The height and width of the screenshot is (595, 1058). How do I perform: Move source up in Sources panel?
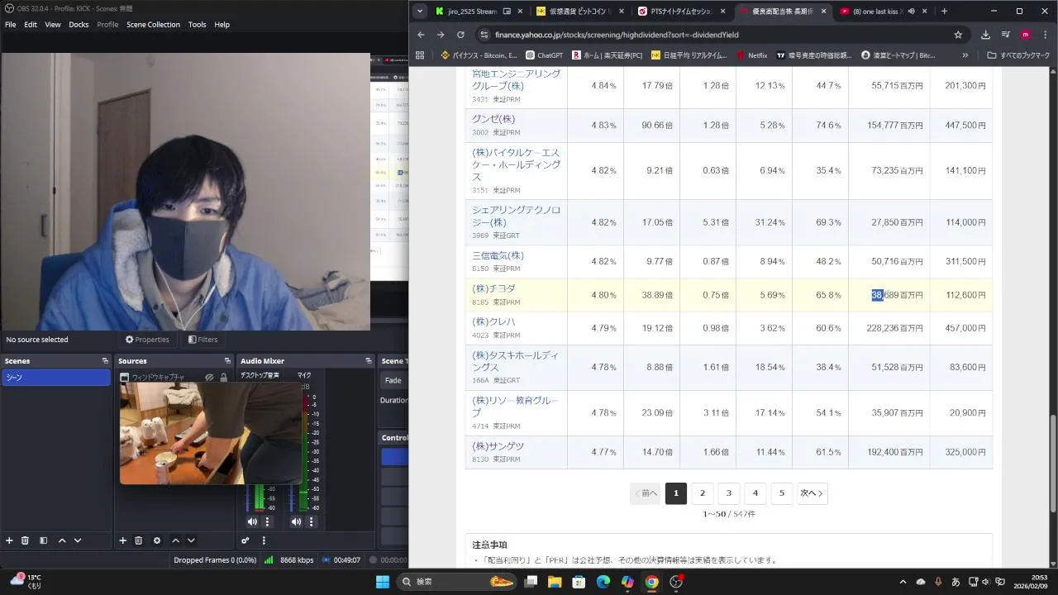tap(175, 540)
